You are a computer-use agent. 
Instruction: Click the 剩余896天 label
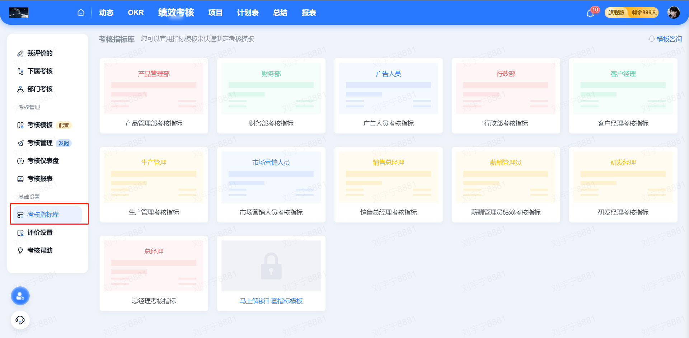tap(644, 13)
